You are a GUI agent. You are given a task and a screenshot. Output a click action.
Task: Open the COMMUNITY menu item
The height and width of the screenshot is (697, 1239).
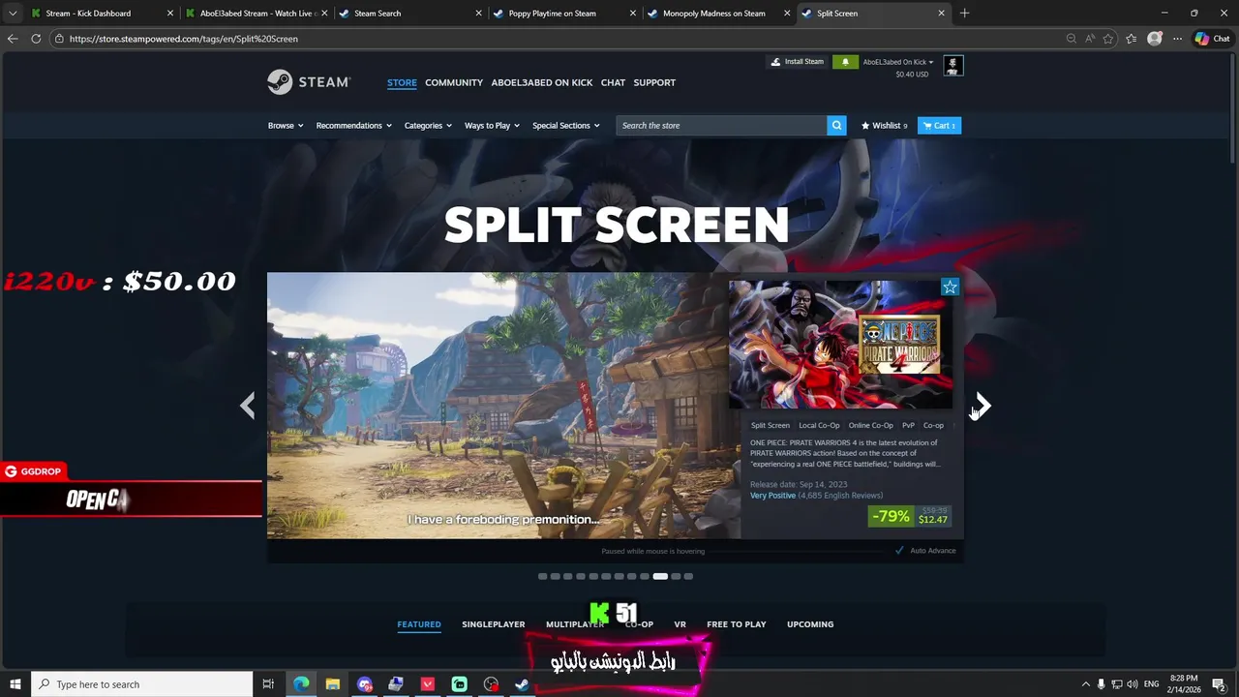pyautogui.click(x=454, y=82)
